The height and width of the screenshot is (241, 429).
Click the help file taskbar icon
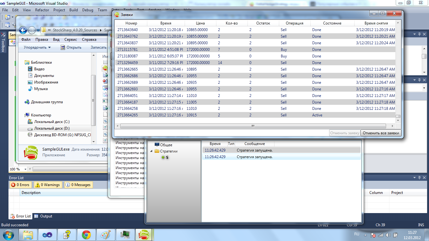coord(67,234)
